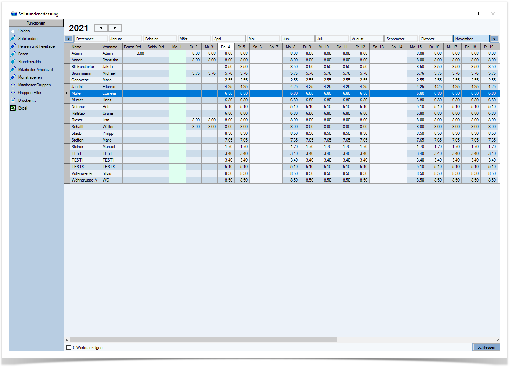Click horizontal scrollbar thumb
Screen dimensions: 512x368
tap(203, 340)
